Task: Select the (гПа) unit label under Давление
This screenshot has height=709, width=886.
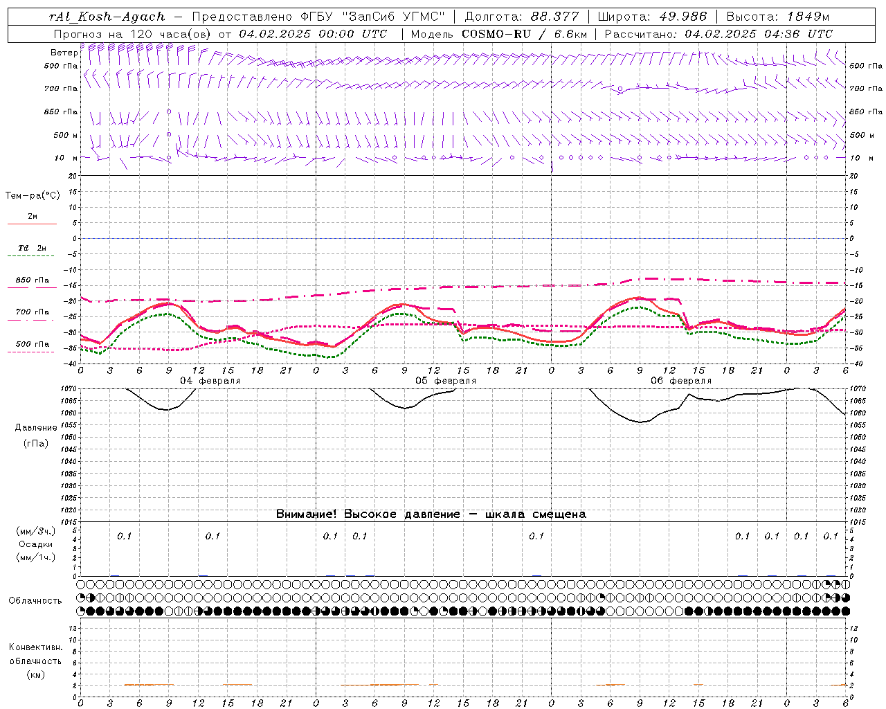Action: (x=35, y=443)
